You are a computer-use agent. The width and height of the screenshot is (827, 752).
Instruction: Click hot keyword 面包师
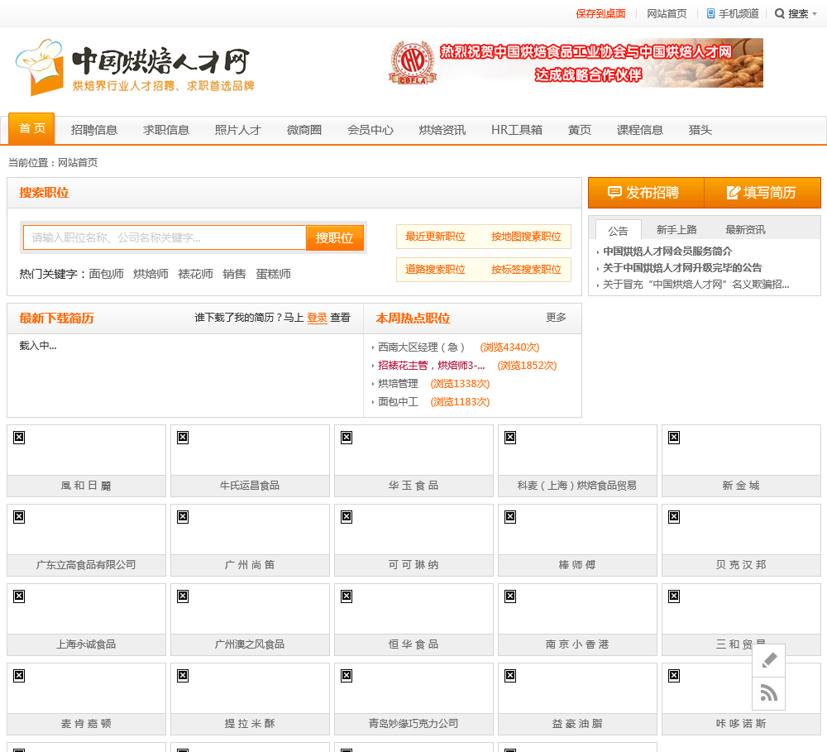106,274
